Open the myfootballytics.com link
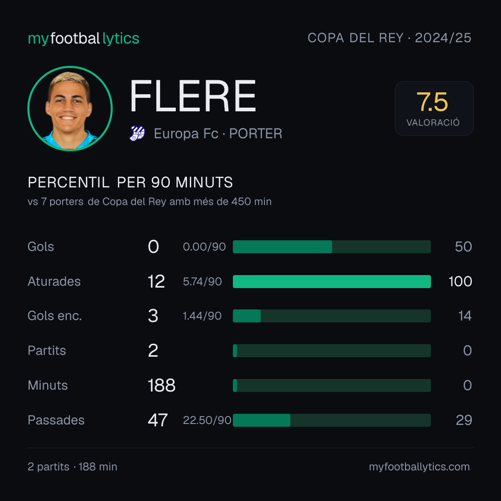 coord(419,467)
